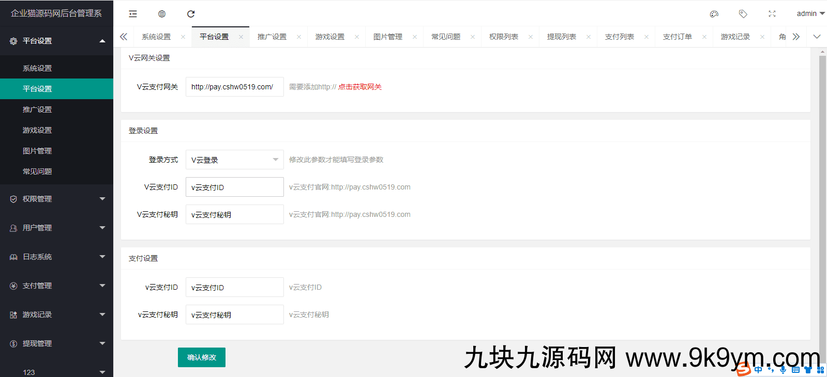Click the vertical page scrollbar
Screen dimensions: 827x377
pyautogui.click(x=822, y=196)
